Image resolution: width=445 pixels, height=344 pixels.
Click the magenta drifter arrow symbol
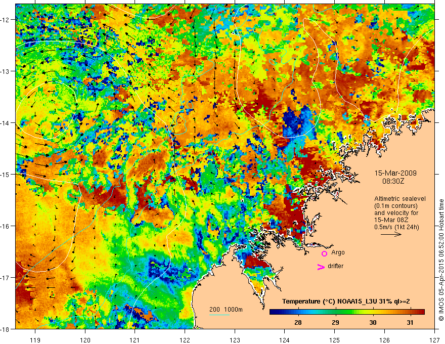(x=321, y=267)
